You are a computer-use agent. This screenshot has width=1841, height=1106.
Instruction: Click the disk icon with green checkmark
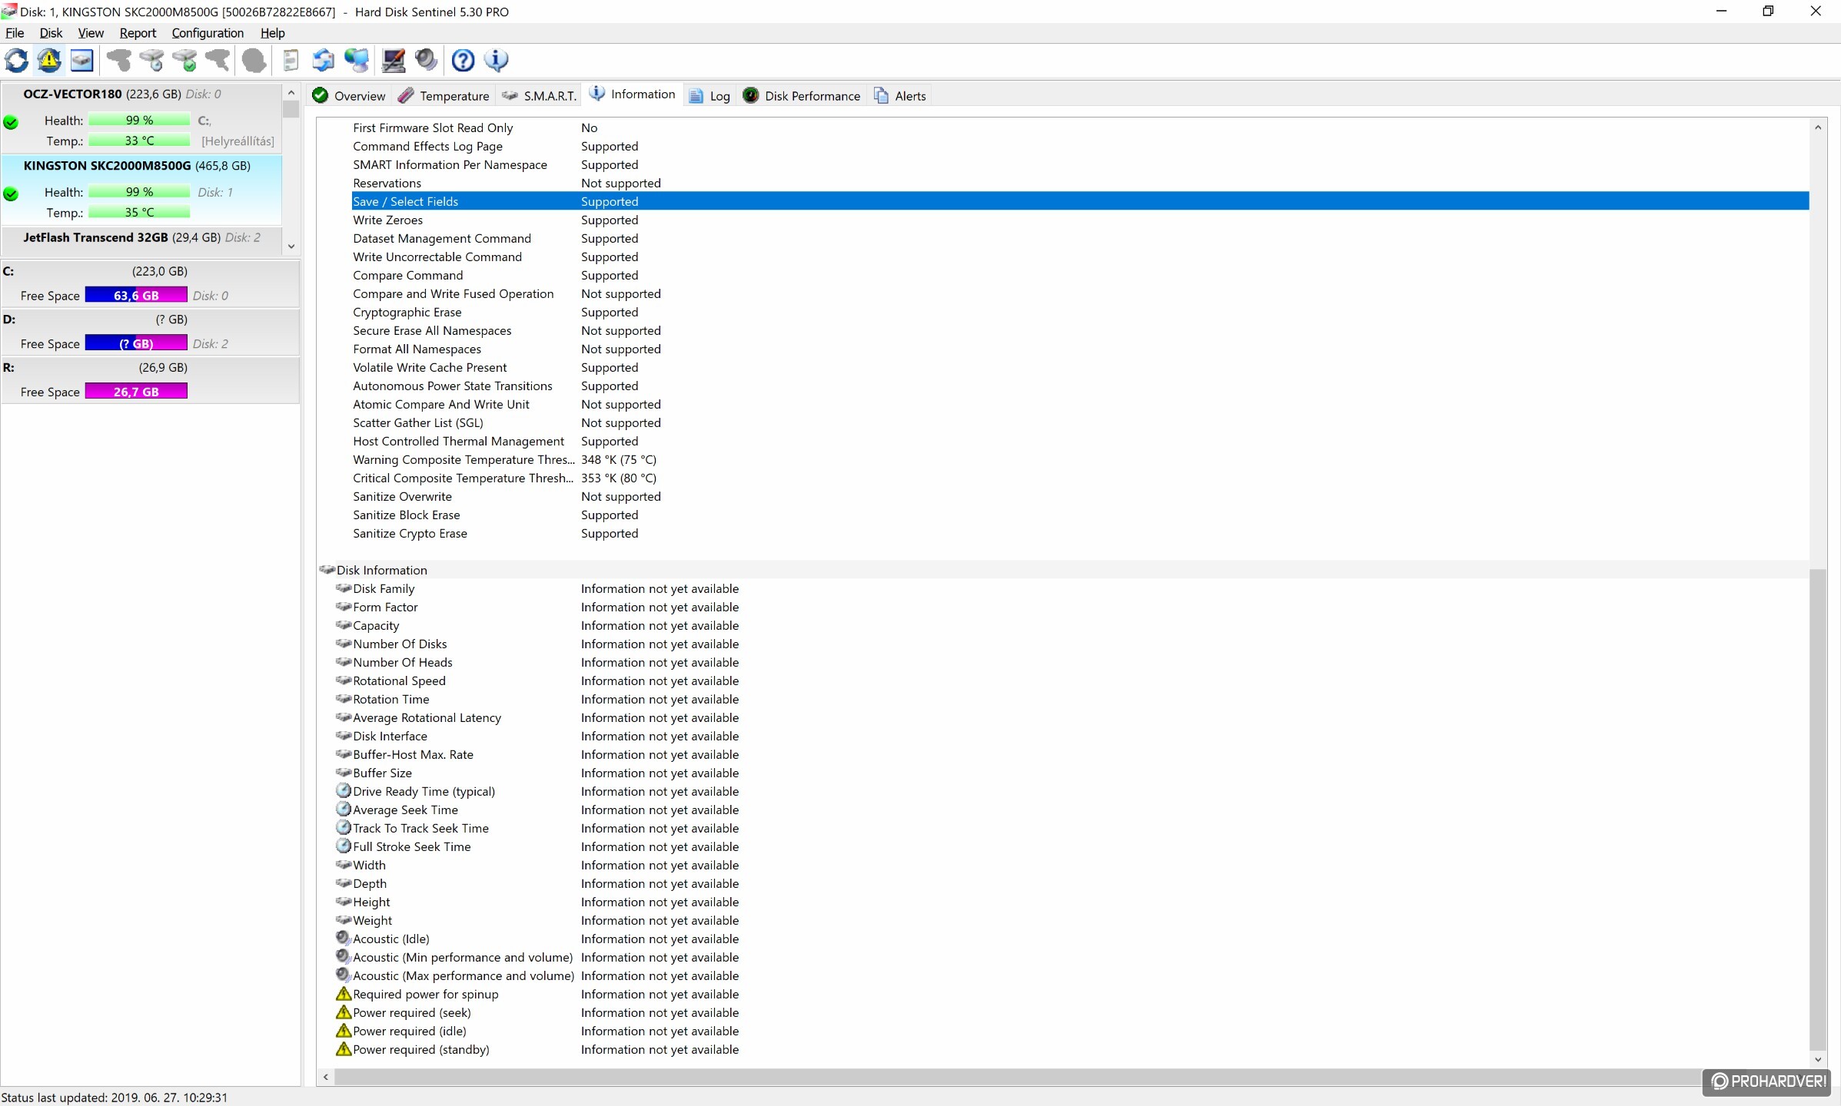184,60
